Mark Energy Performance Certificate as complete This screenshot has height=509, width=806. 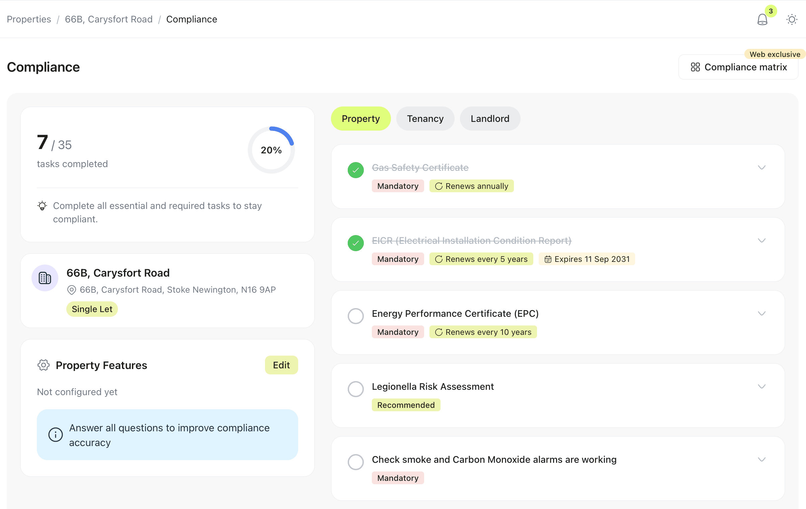click(356, 316)
